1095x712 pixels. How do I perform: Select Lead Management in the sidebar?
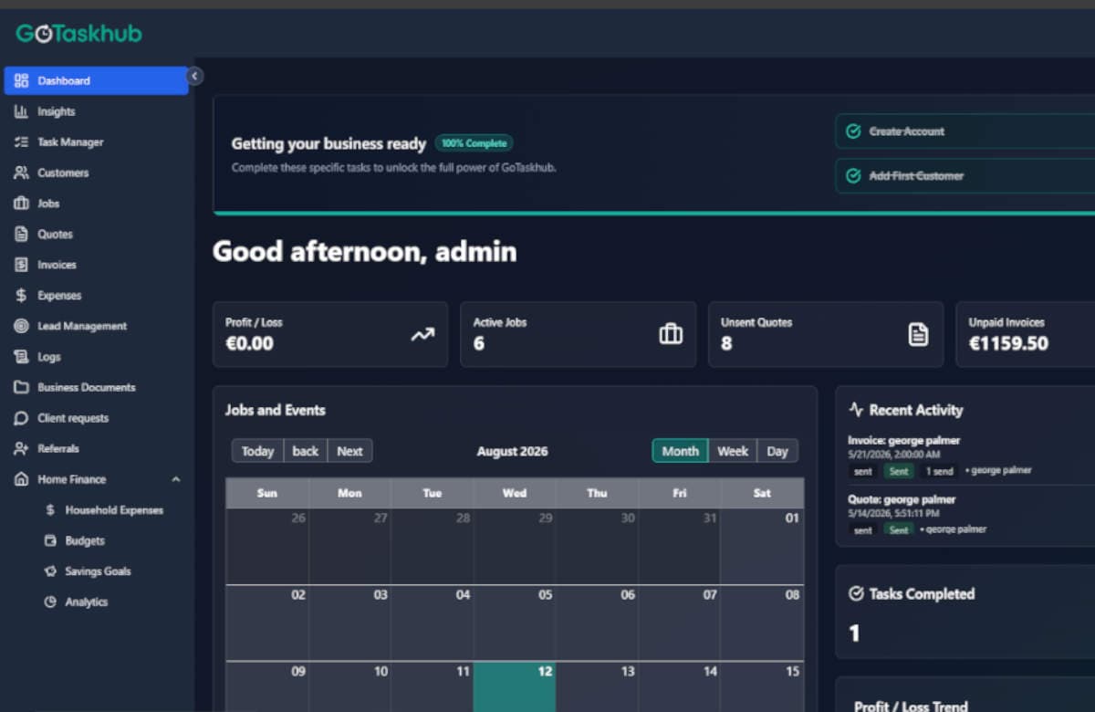96,326
